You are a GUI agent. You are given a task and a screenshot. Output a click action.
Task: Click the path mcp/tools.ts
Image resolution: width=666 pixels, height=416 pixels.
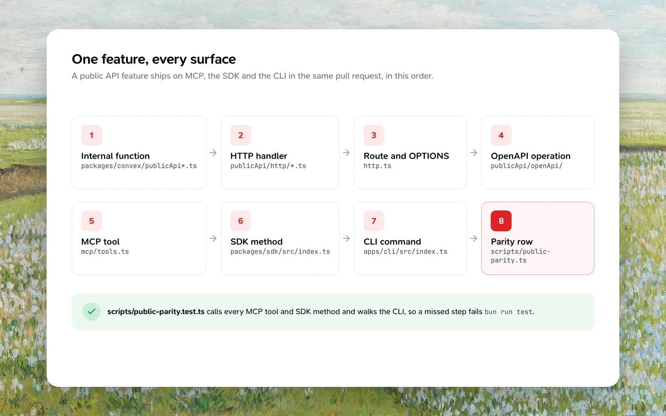(x=105, y=252)
